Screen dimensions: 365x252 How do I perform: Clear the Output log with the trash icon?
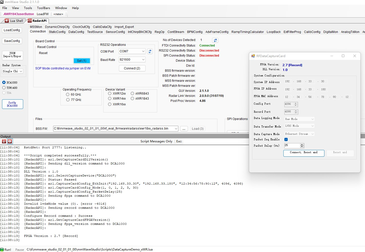click(4, 141)
